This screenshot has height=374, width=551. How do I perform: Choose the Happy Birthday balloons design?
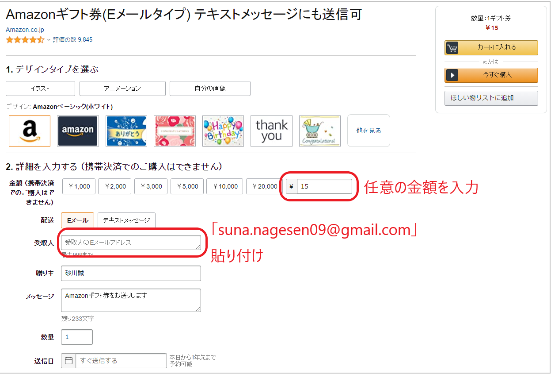tap(223, 131)
